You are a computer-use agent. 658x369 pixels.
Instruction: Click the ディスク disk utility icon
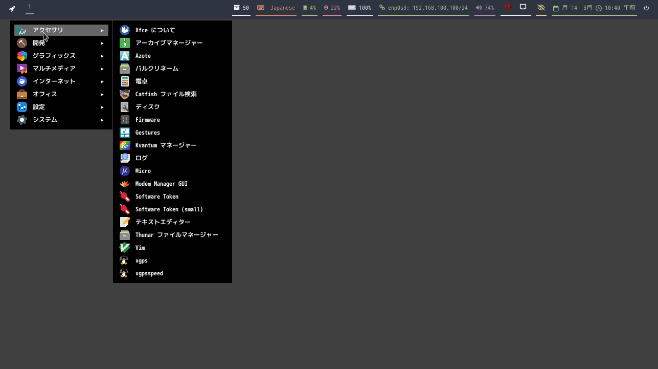pos(125,107)
